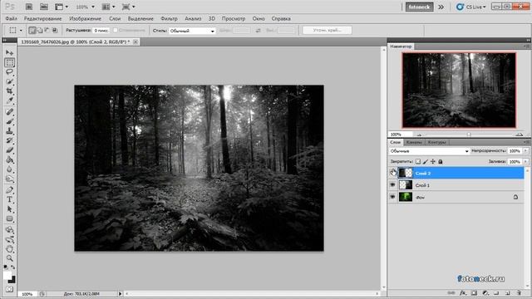Click the foreground color swatch
The image size is (532, 299).
tap(7, 276)
